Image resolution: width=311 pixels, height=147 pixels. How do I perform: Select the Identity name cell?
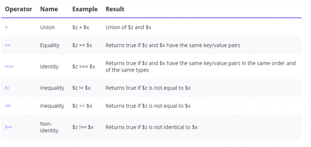[49, 66]
